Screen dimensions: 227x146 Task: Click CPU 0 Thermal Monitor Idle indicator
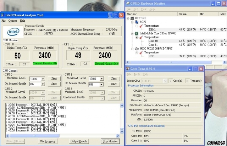[45, 63]
